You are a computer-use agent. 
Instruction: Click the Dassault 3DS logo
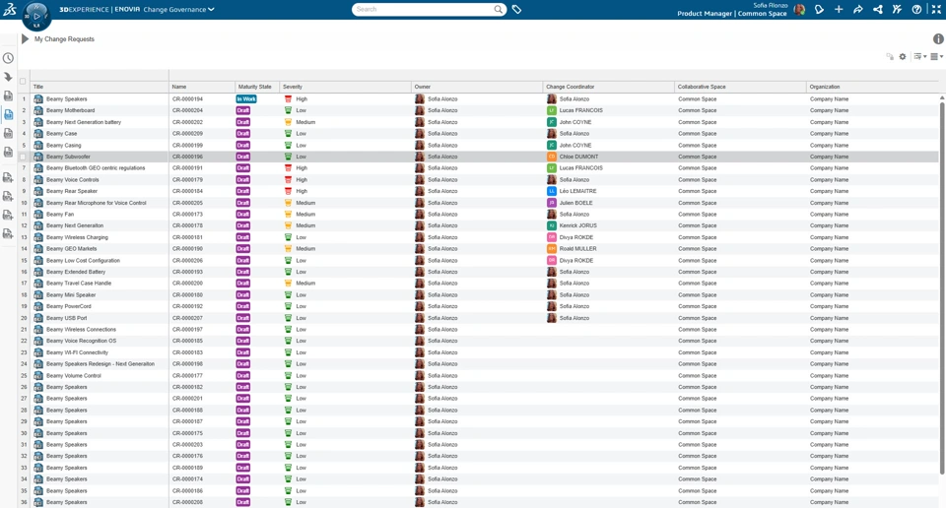[9, 9]
